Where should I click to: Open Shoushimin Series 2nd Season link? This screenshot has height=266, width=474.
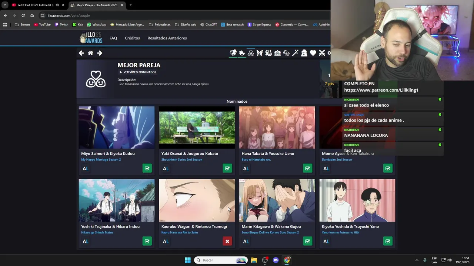182,160
